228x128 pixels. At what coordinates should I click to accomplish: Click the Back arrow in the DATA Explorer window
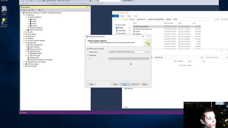pyautogui.click(x=114, y=20)
